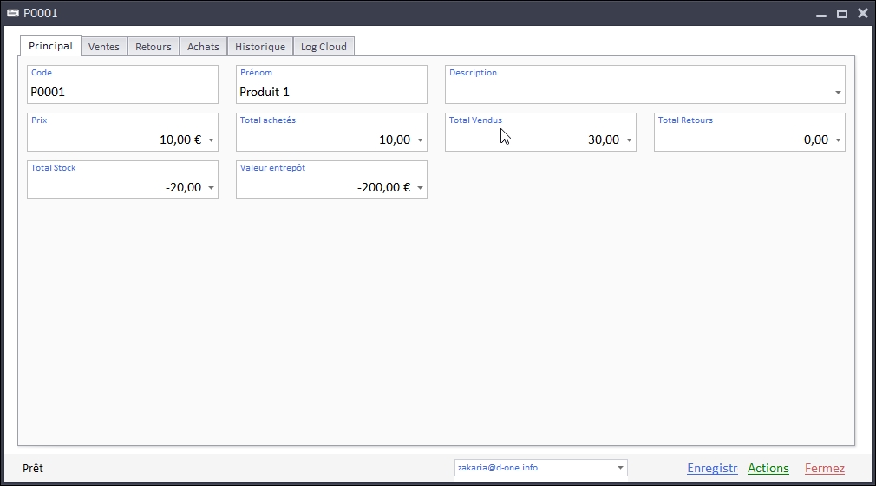Open the Total Vendus dropdown arrow

tap(629, 140)
